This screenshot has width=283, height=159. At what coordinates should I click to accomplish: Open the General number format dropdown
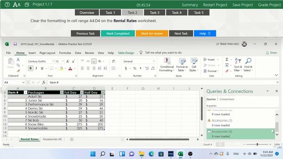coord(153,61)
